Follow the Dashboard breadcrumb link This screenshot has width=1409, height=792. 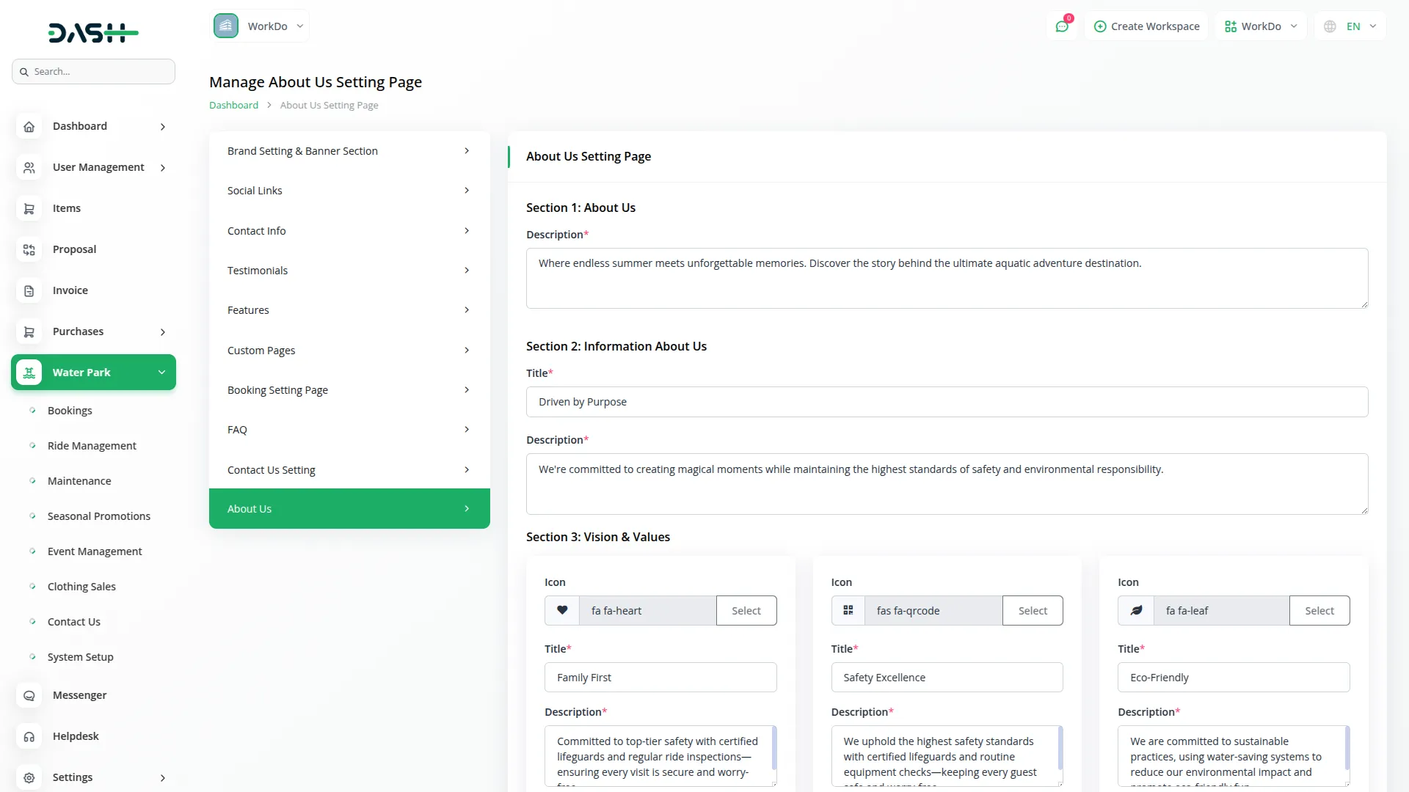pyautogui.click(x=233, y=106)
